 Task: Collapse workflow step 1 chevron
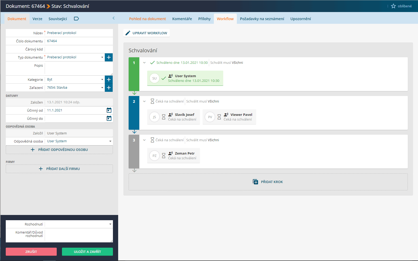[144, 63]
